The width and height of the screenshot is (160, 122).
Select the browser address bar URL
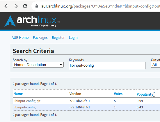[101, 6]
